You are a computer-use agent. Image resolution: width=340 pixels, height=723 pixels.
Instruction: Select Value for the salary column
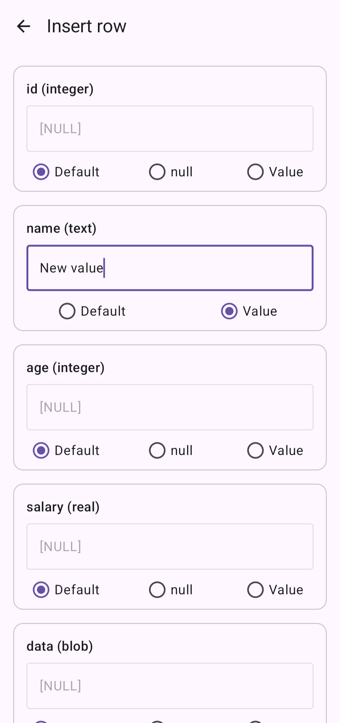[255, 590]
